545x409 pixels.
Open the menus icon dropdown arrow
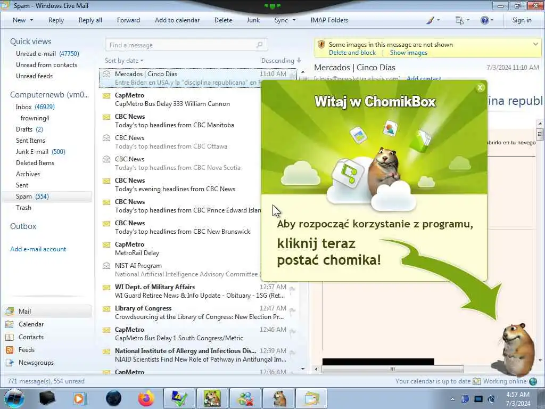468,20
